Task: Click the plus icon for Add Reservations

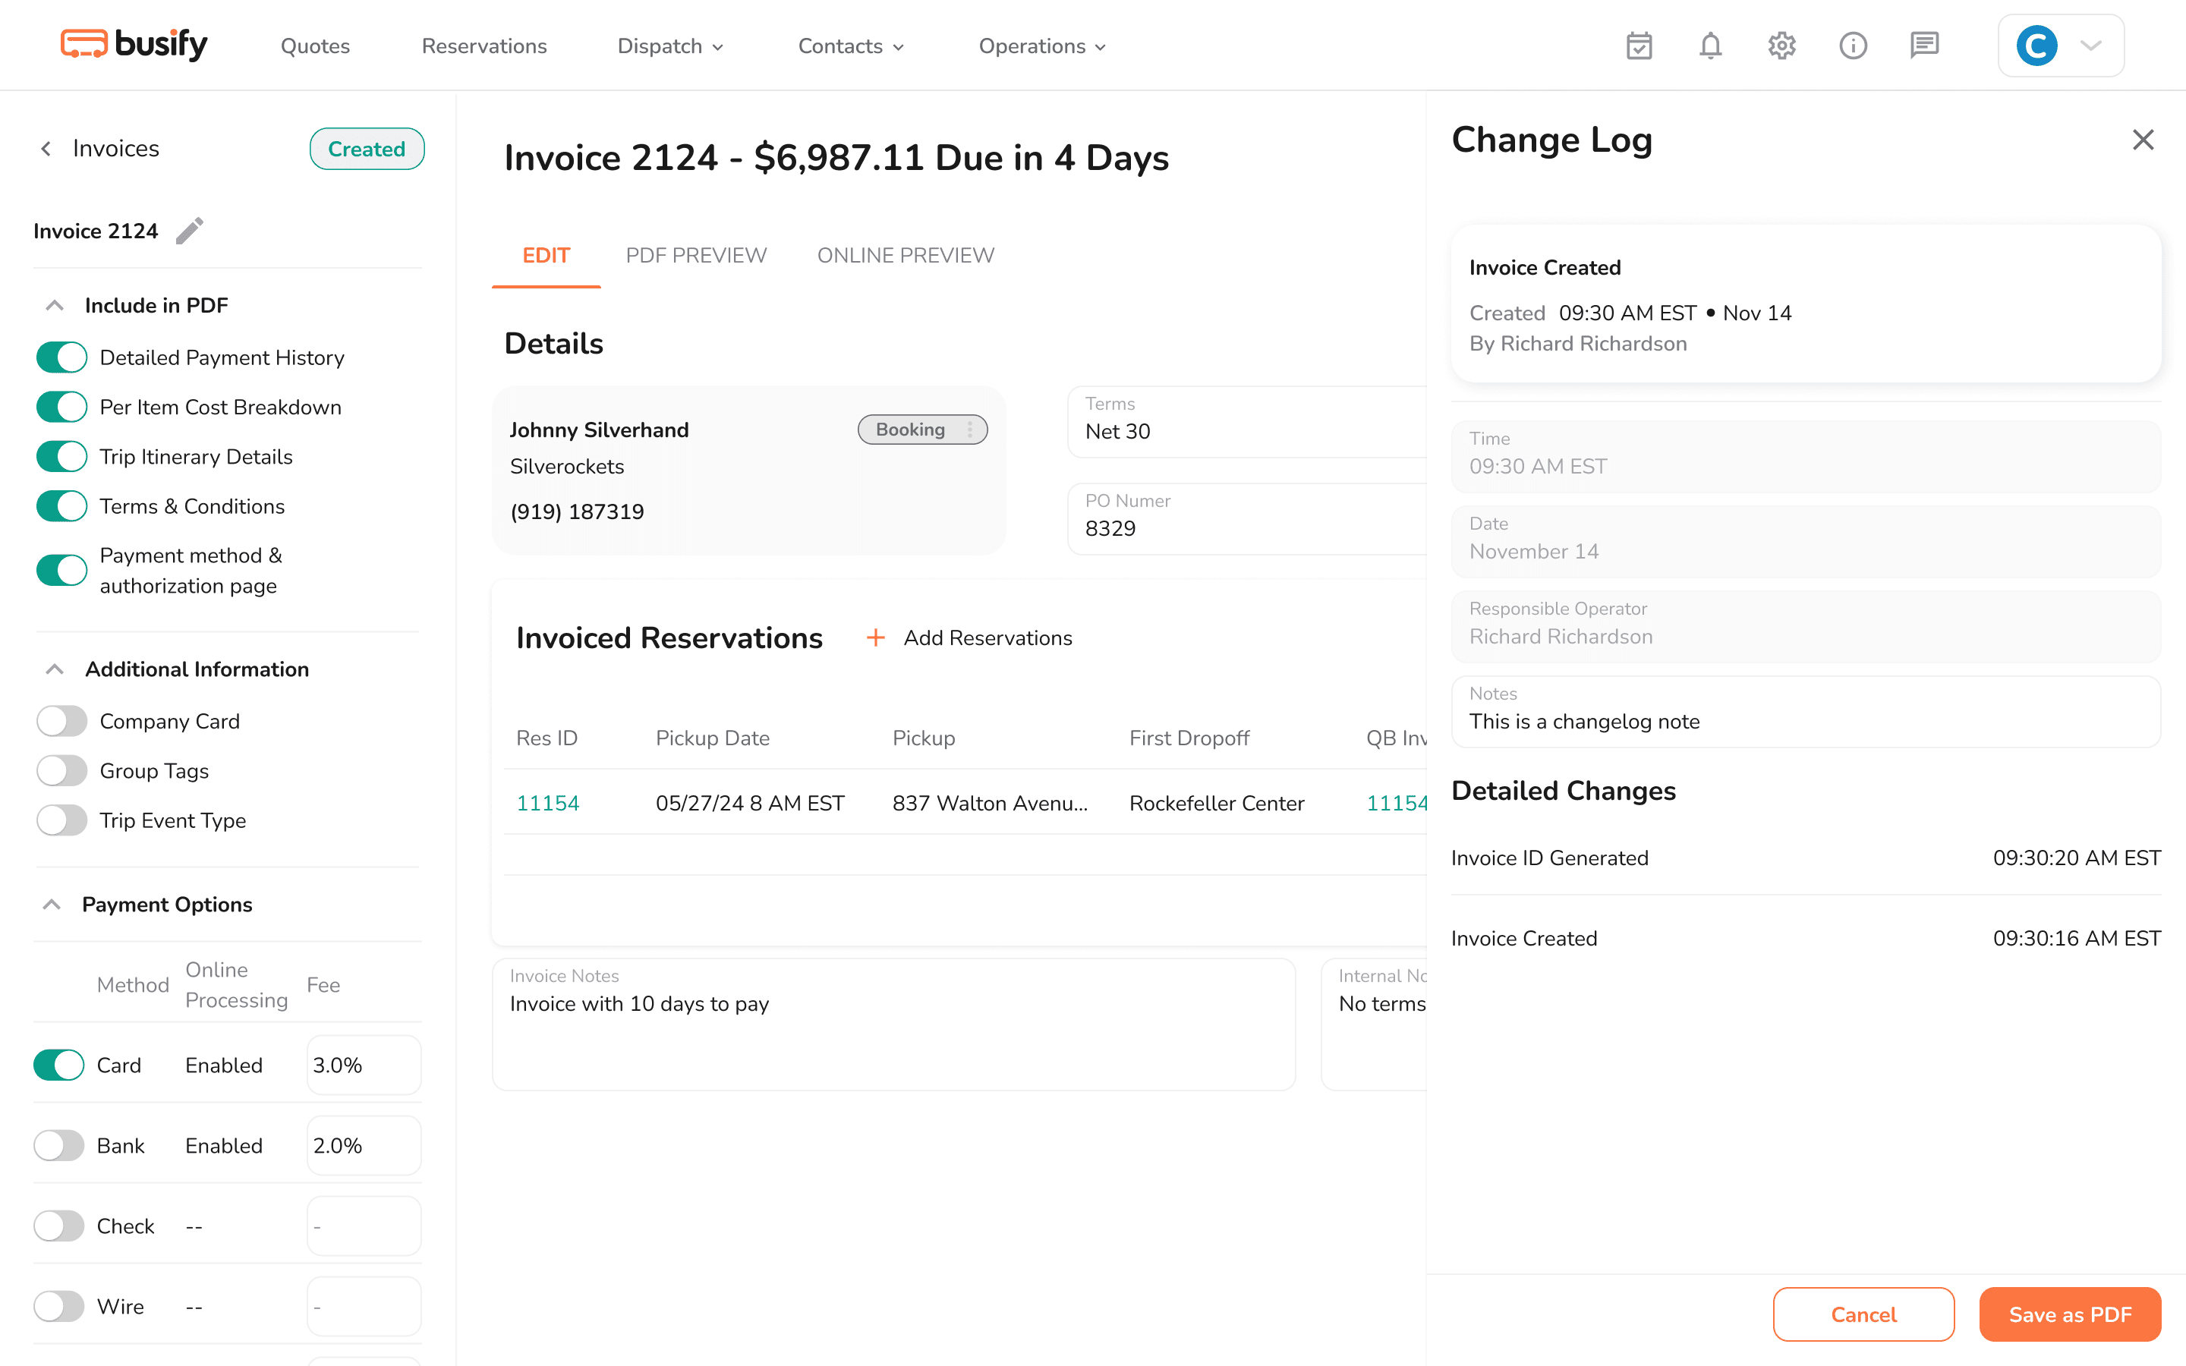Action: pyautogui.click(x=875, y=637)
